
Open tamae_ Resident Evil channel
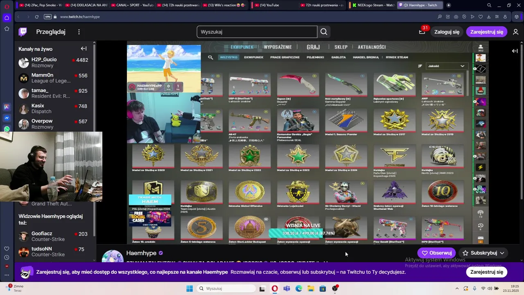(54, 93)
